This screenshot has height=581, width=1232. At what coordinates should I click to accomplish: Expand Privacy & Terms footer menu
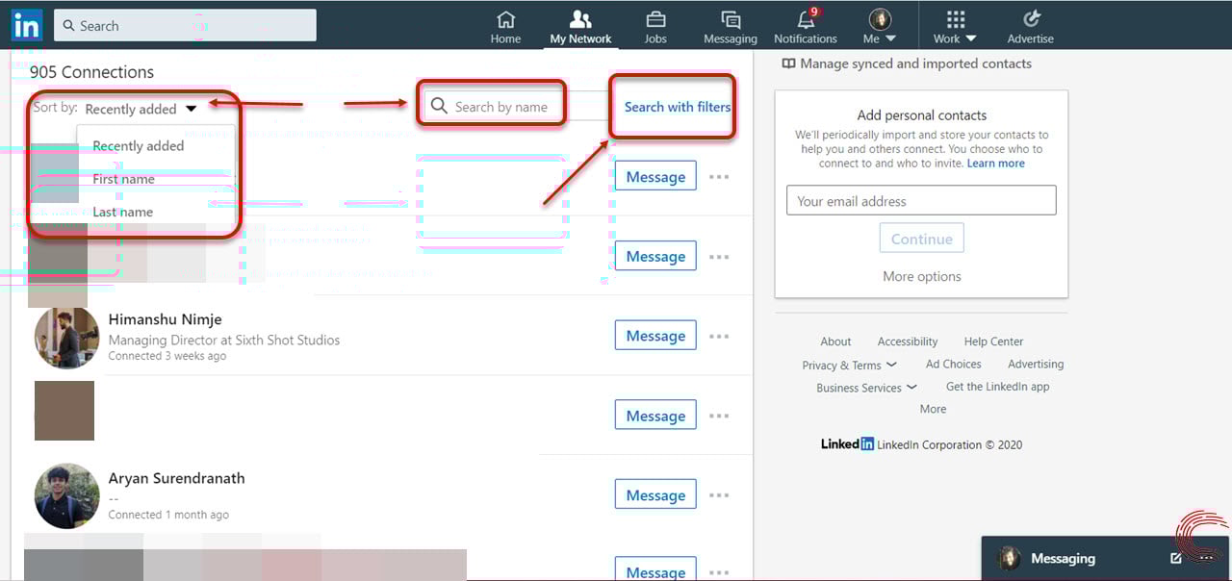[849, 366]
